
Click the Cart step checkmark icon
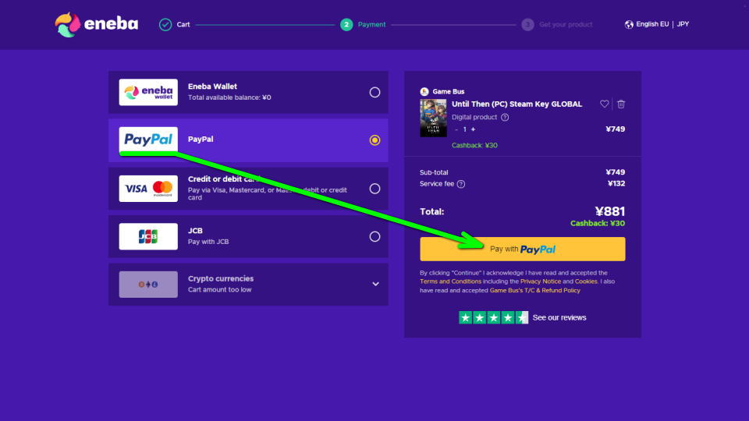click(x=165, y=24)
